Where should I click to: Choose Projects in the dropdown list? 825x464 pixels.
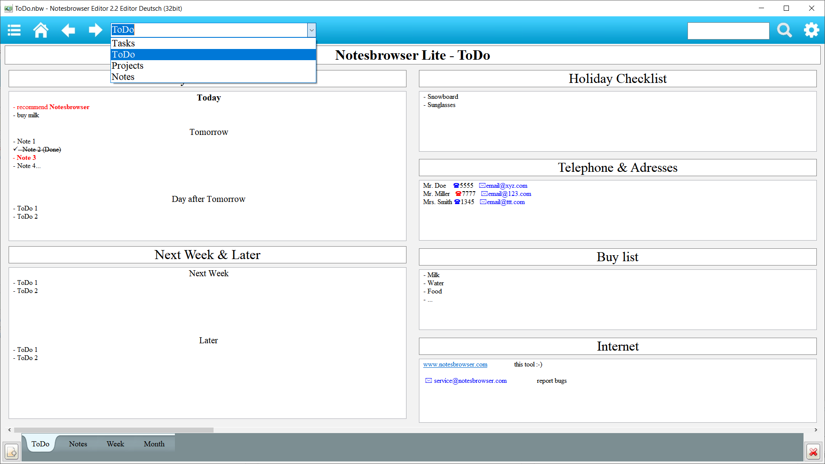(x=213, y=66)
